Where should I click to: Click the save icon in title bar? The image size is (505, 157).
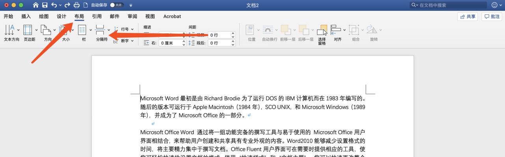[x=45, y=5]
